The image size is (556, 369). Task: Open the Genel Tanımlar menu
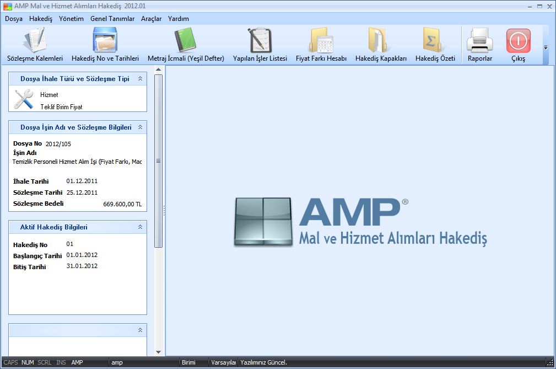click(x=112, y=19)
